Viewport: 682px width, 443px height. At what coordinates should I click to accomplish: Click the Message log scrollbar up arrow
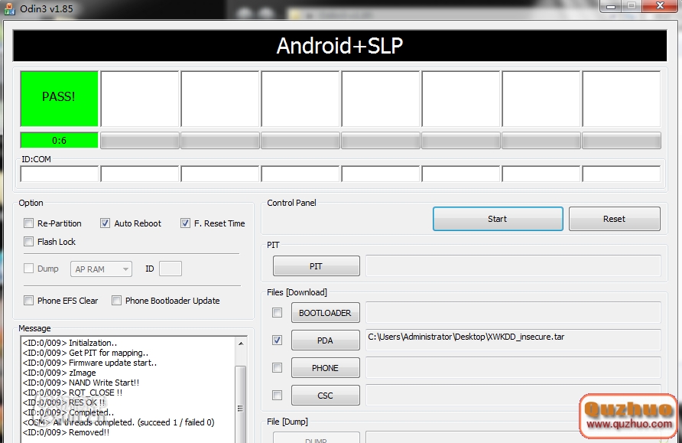point(241,344)
